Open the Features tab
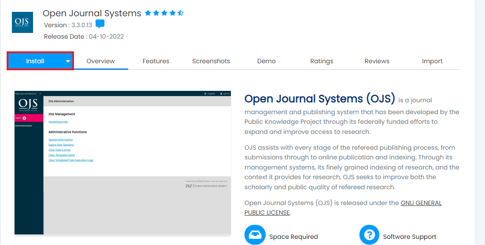The image size is (485, 245). pyautogui.click(x=156, y=61)
